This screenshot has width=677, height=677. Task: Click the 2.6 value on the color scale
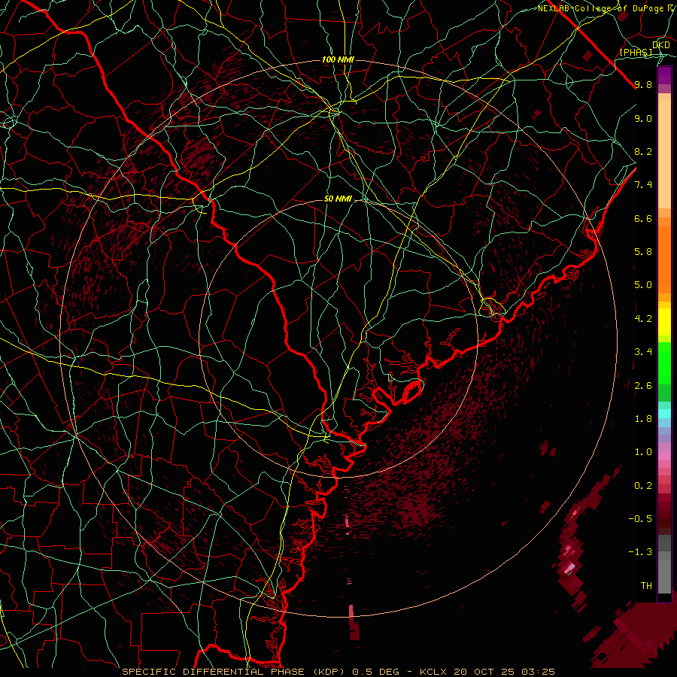tap(643, 386)
